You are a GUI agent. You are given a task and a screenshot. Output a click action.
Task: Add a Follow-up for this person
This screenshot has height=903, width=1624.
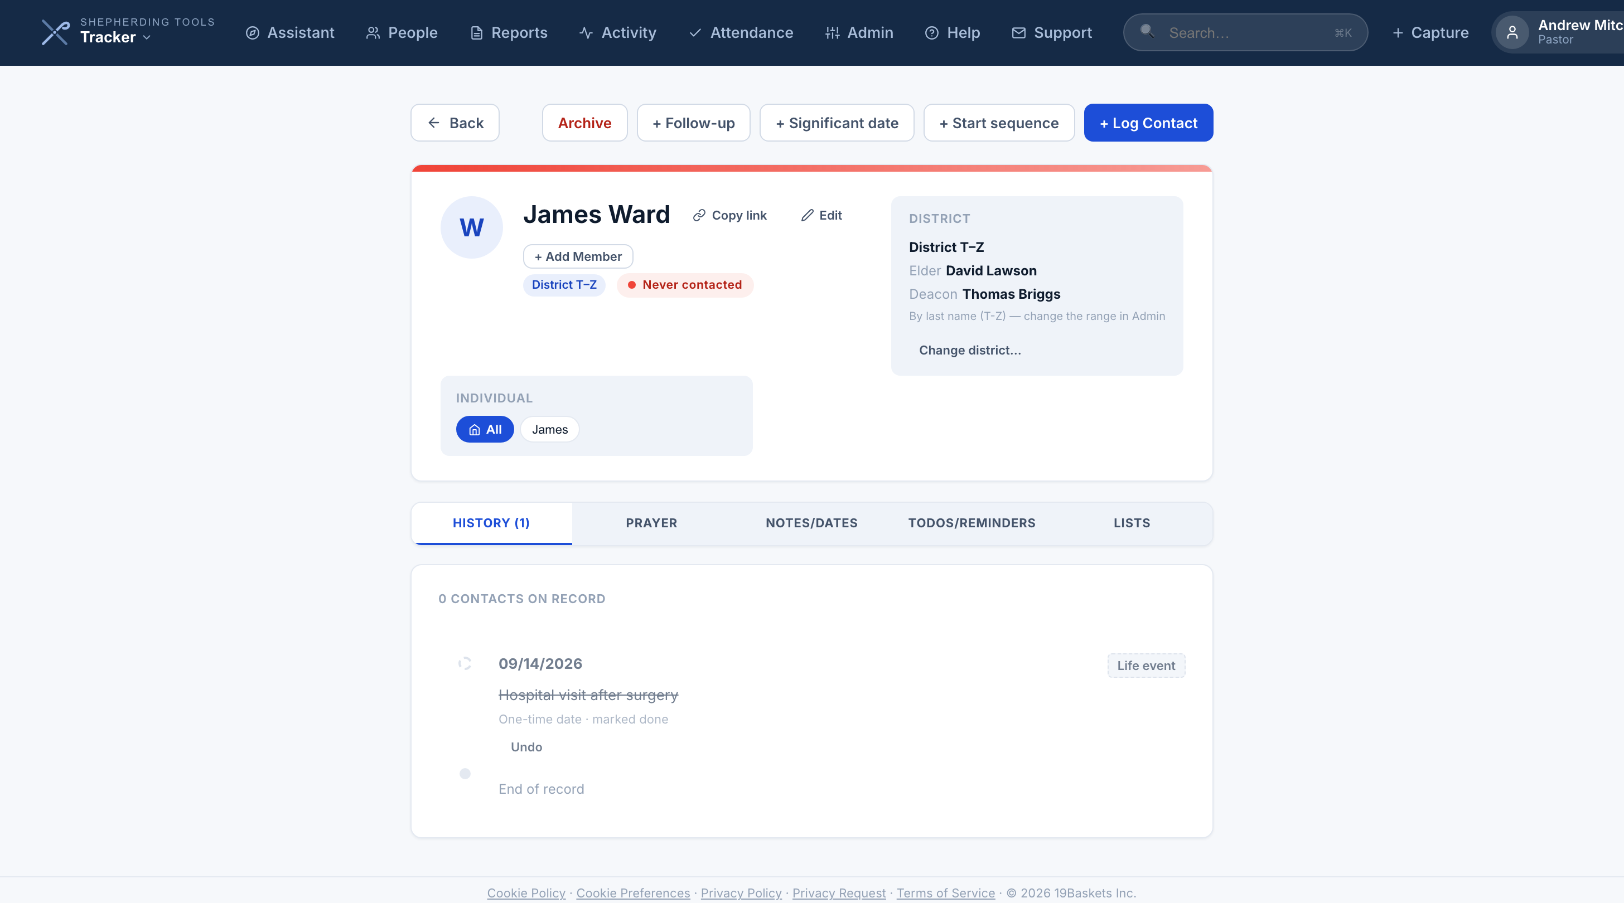pyautogui.click(x=693, y=123)
